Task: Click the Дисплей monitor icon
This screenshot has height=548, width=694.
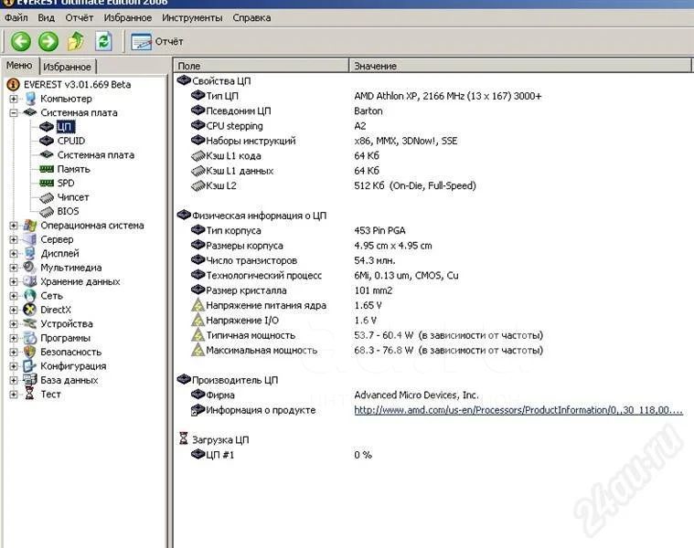Action: click(30, 254)
